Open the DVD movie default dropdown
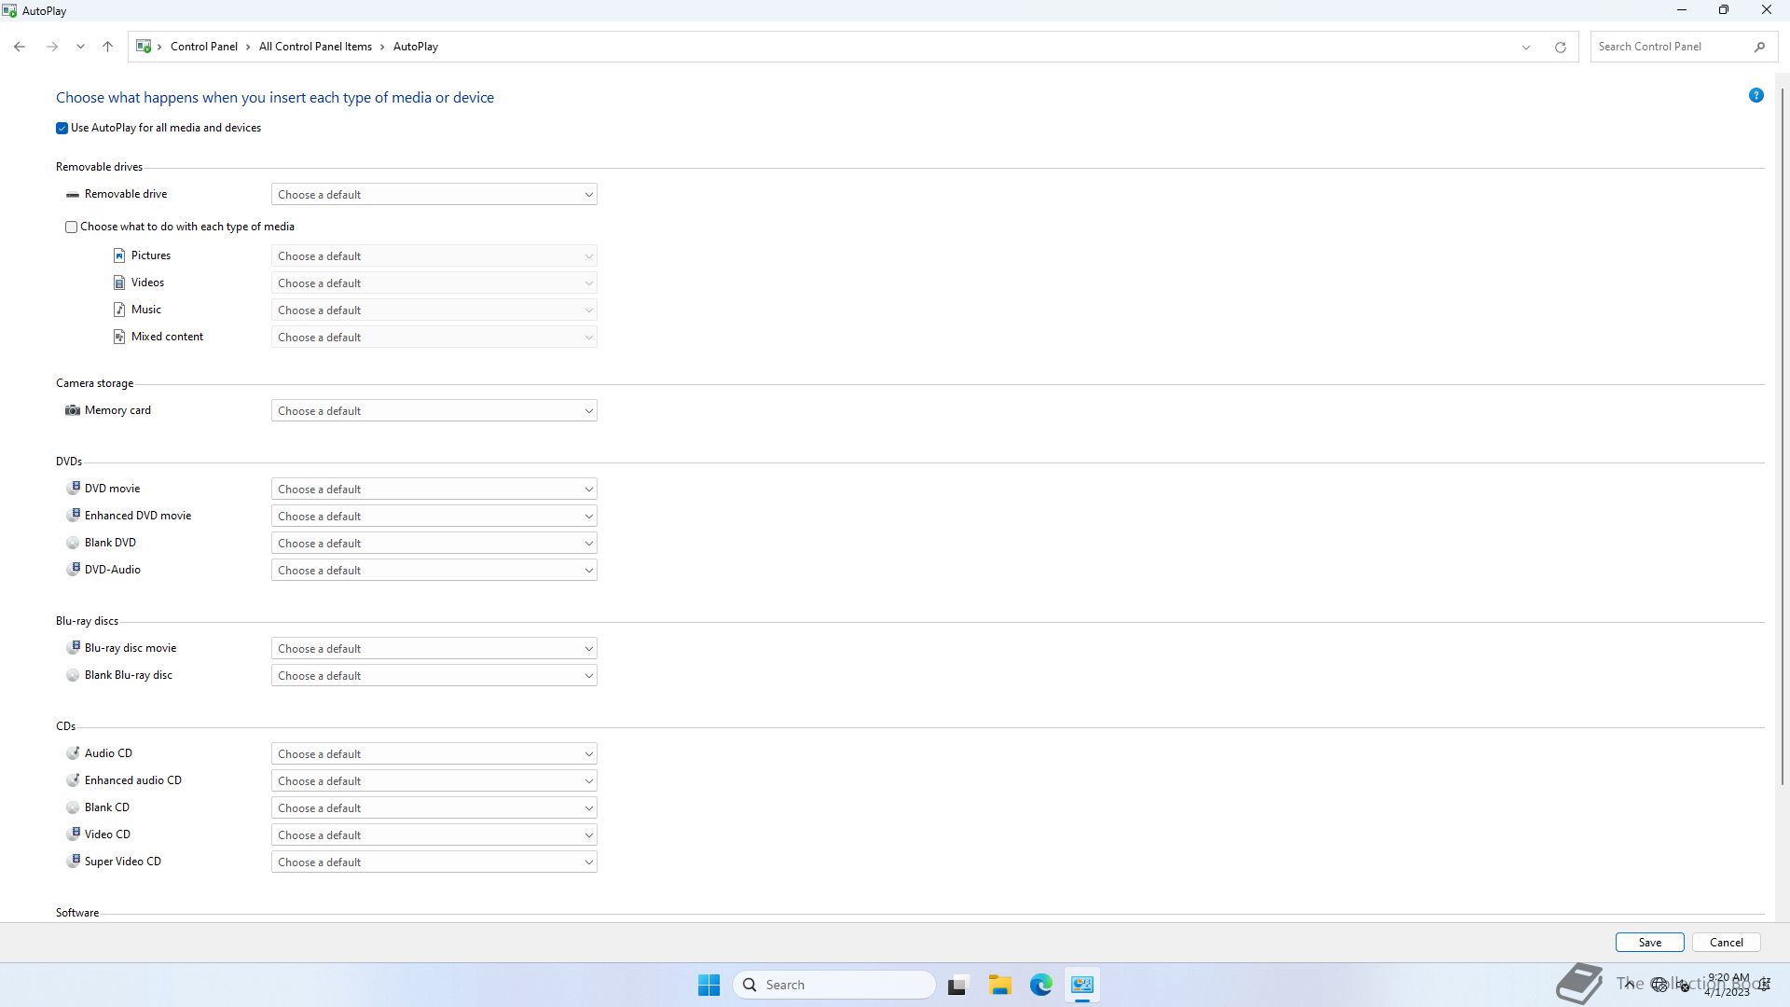Screen dimensions: 1790x1007 point(434,489)
